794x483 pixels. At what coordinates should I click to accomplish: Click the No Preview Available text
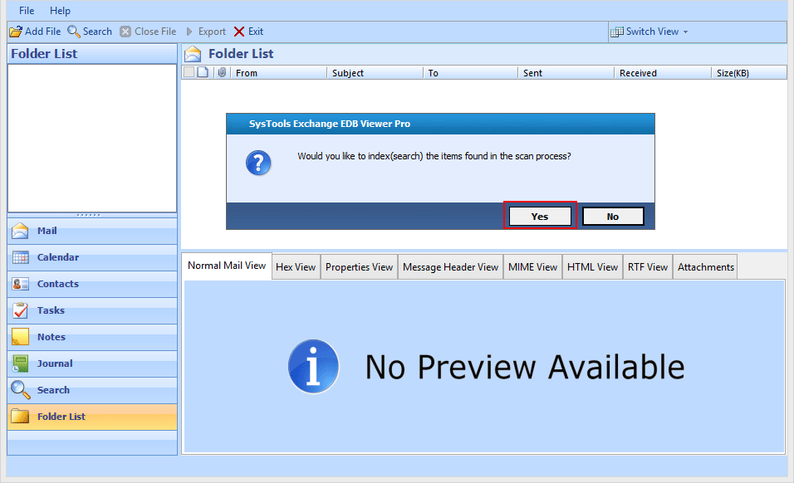click(525, 367)
